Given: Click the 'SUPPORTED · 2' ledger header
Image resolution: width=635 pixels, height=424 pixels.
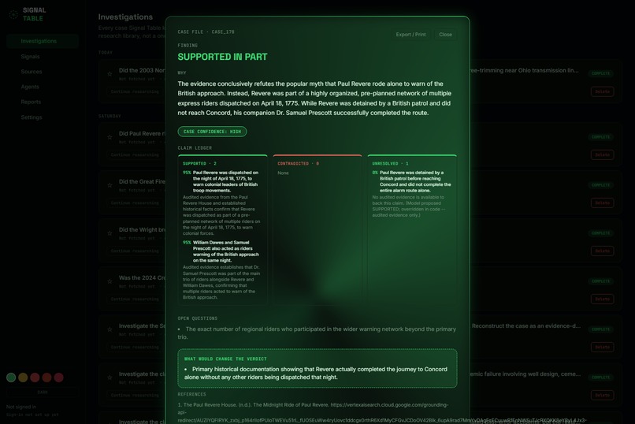Looking at the screenshot, I should (x=199, y=164).
